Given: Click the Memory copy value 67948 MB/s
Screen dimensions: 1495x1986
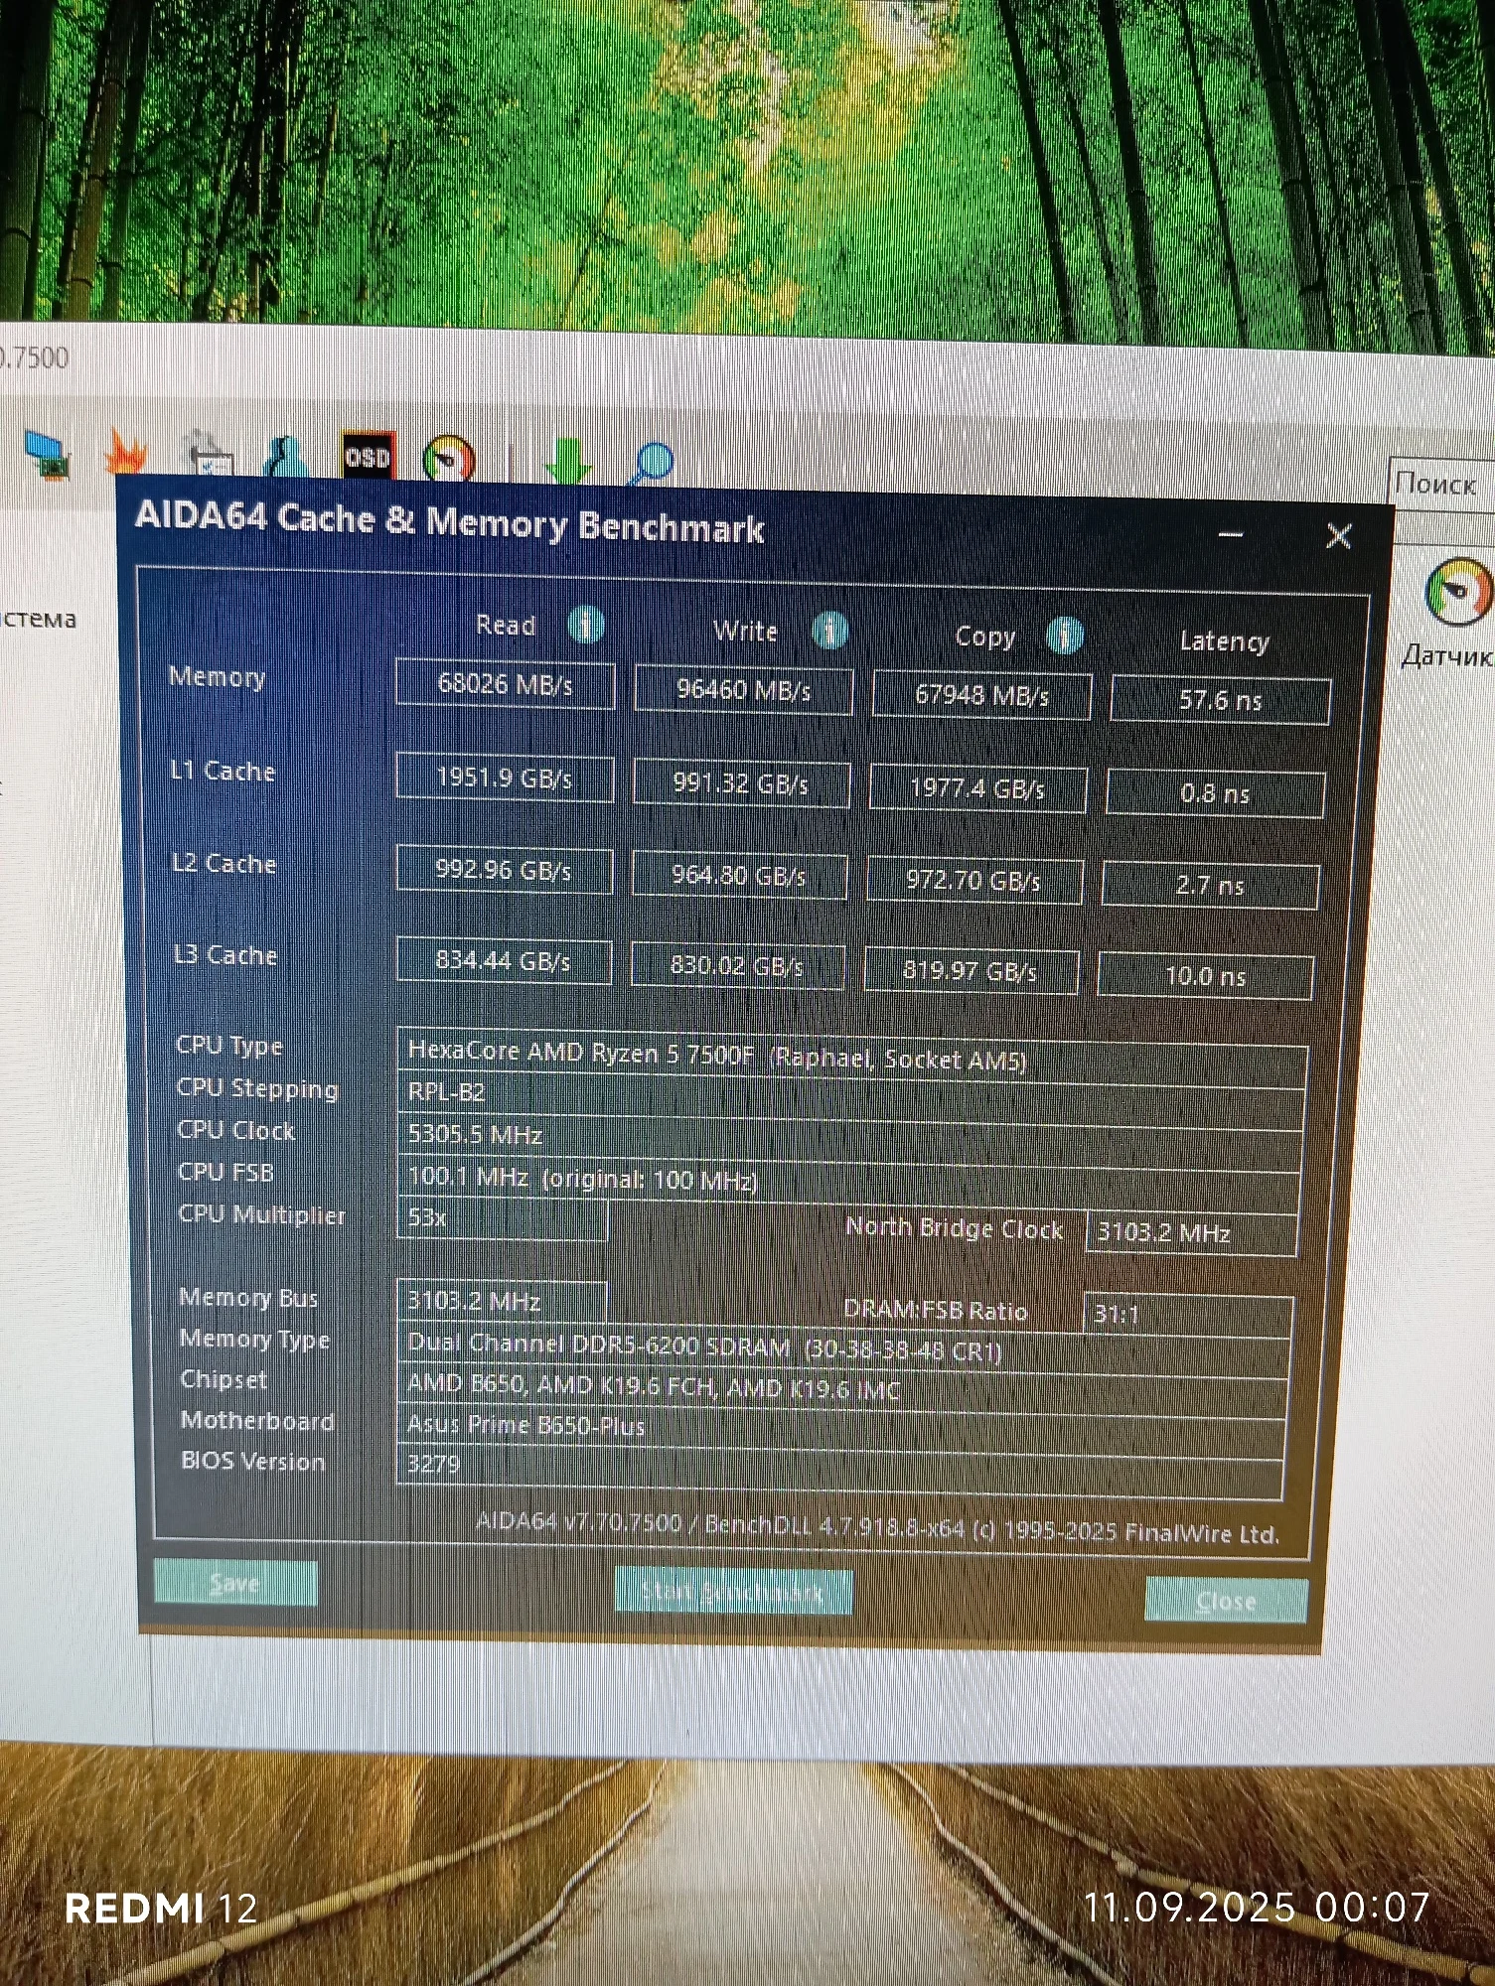Looking at the screenshot, I should pos(981,695).
